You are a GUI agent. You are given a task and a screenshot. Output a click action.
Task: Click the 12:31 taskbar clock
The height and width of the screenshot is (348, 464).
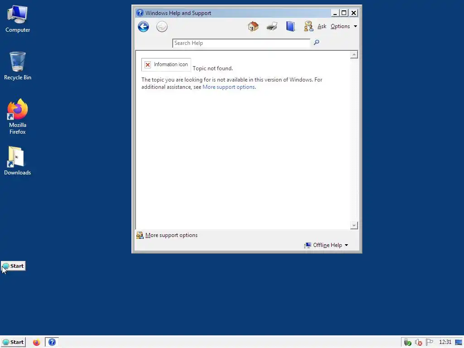click(445, 342)
